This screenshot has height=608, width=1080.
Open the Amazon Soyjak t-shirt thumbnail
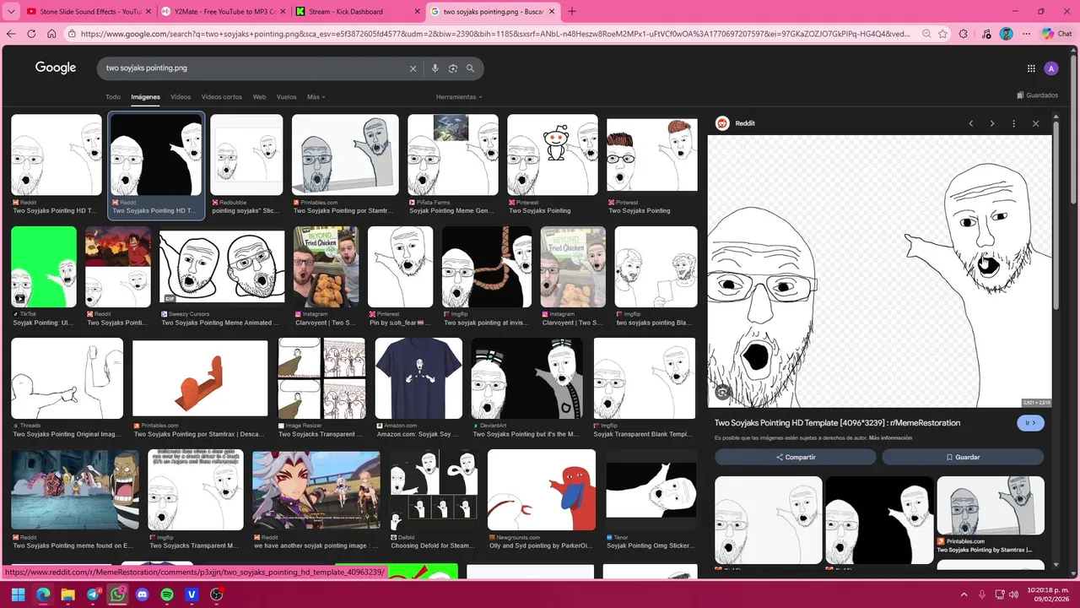pos(418,378)
